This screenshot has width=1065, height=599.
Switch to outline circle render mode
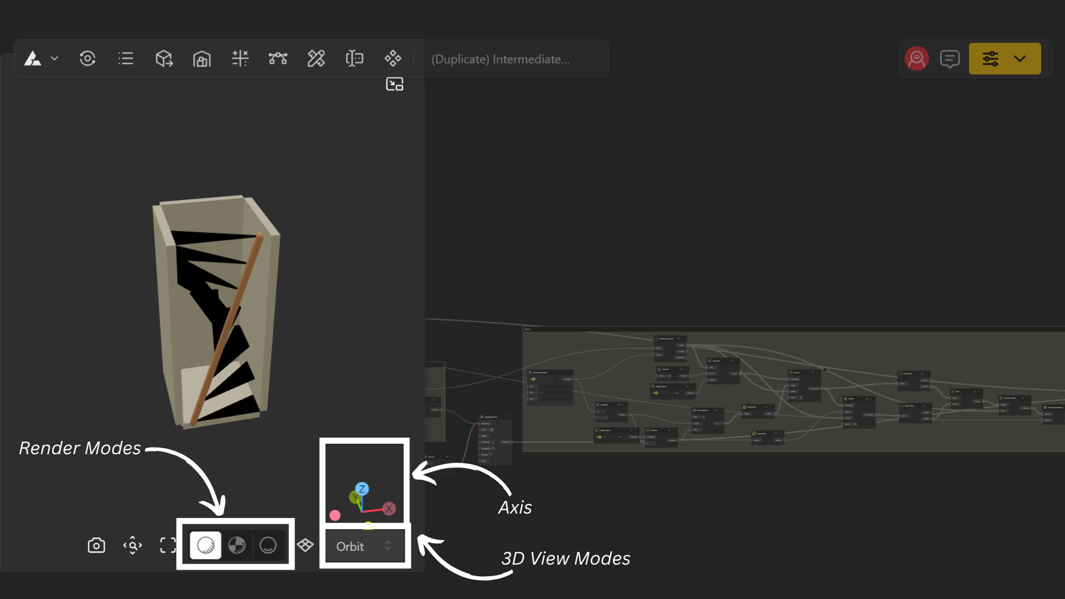click(268, 546)
